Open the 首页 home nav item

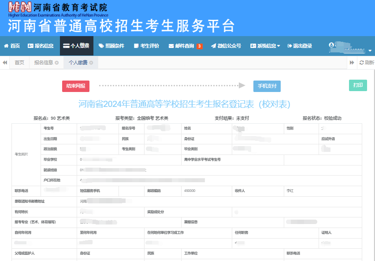(12, 46)
